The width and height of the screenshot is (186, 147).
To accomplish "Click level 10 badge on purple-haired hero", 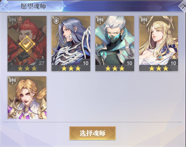I will click(x=85, y=63).
